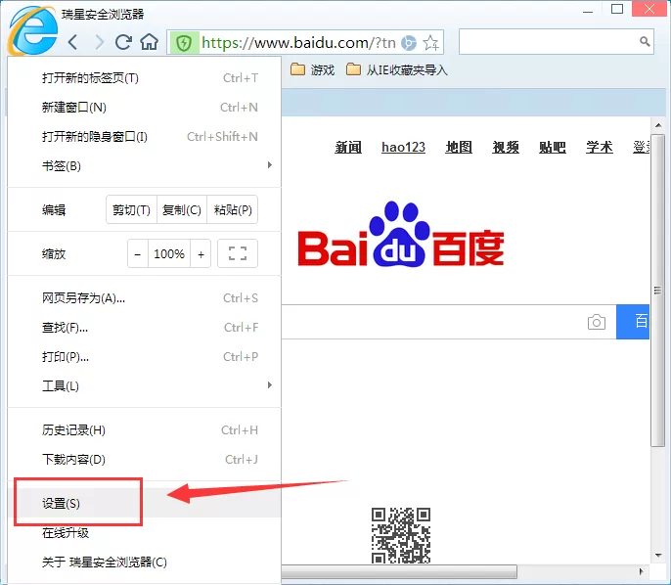Open 下载内容(D) from menu
Image resolution: width=671 pixels, height=585 pixels.
[144, 459]
